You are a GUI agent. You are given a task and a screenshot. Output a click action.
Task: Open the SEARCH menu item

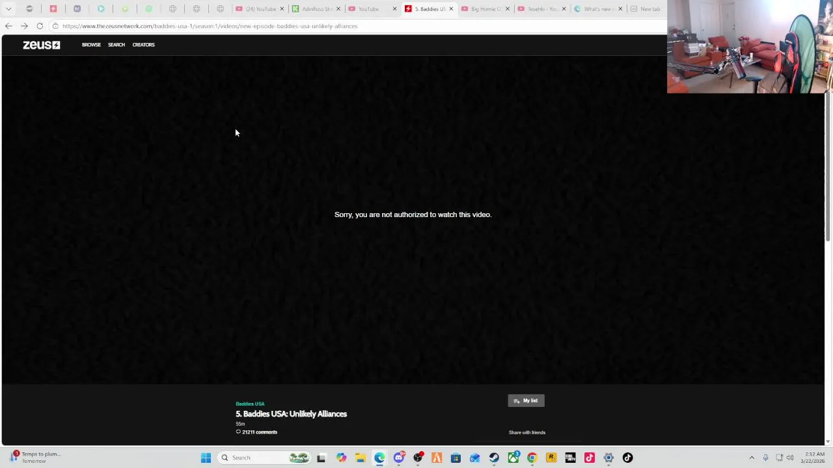116,45
